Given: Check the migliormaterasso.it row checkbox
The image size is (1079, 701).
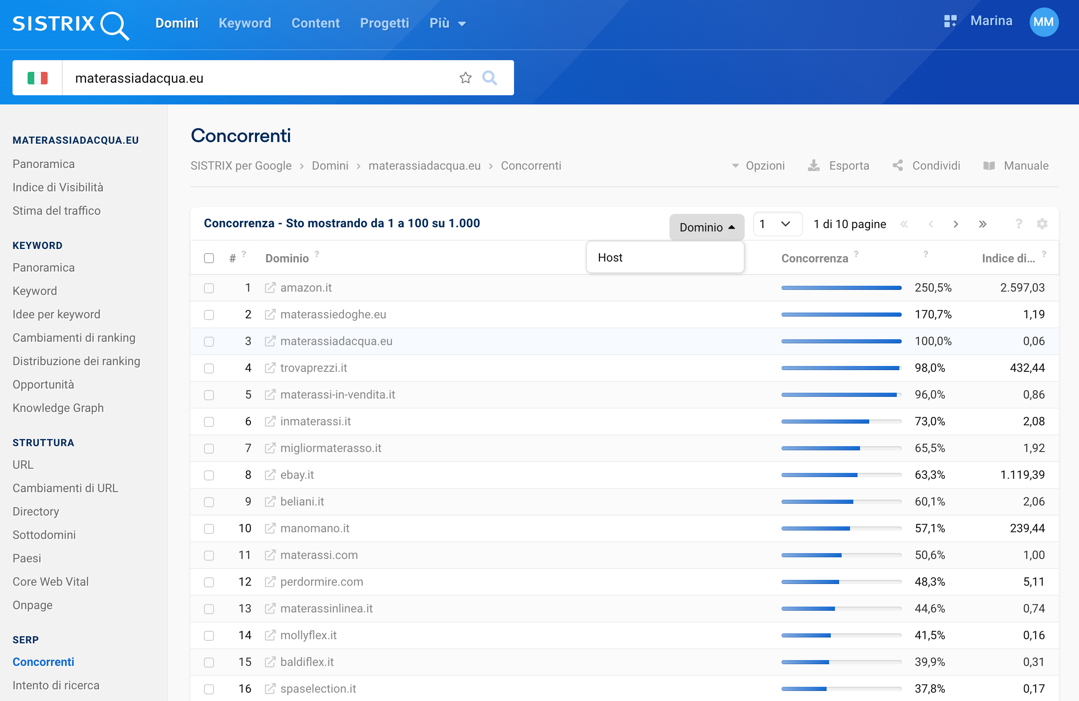Looking at the screenshot, I should click(x=209, y=449).
